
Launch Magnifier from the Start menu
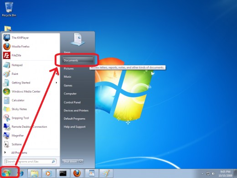[x=31, y=136]
